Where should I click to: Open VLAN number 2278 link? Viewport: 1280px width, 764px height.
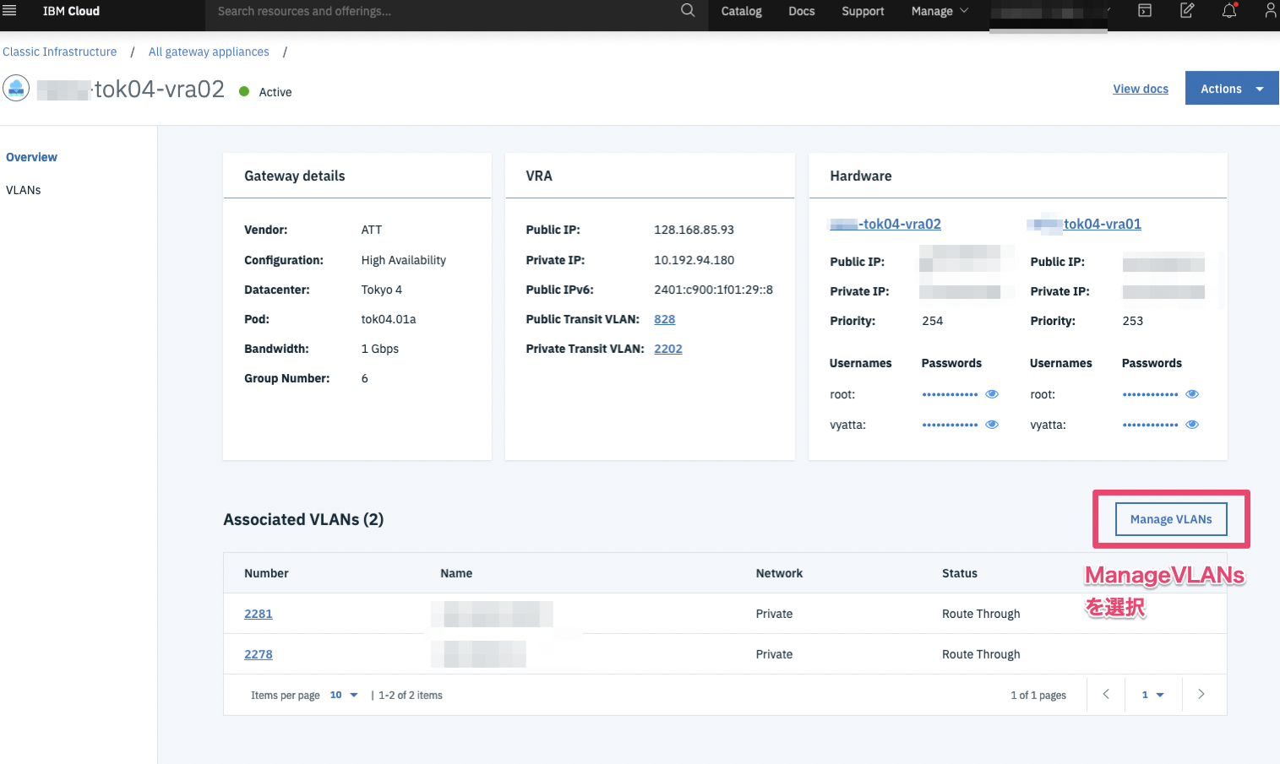258,654
